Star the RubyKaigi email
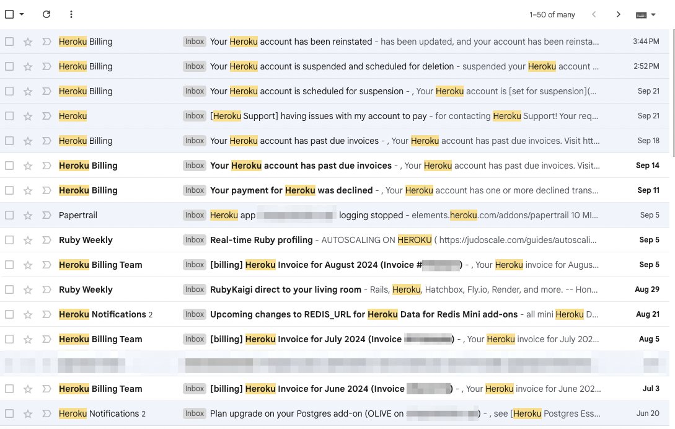The image size is (675, 429). [x=27, y=290]
